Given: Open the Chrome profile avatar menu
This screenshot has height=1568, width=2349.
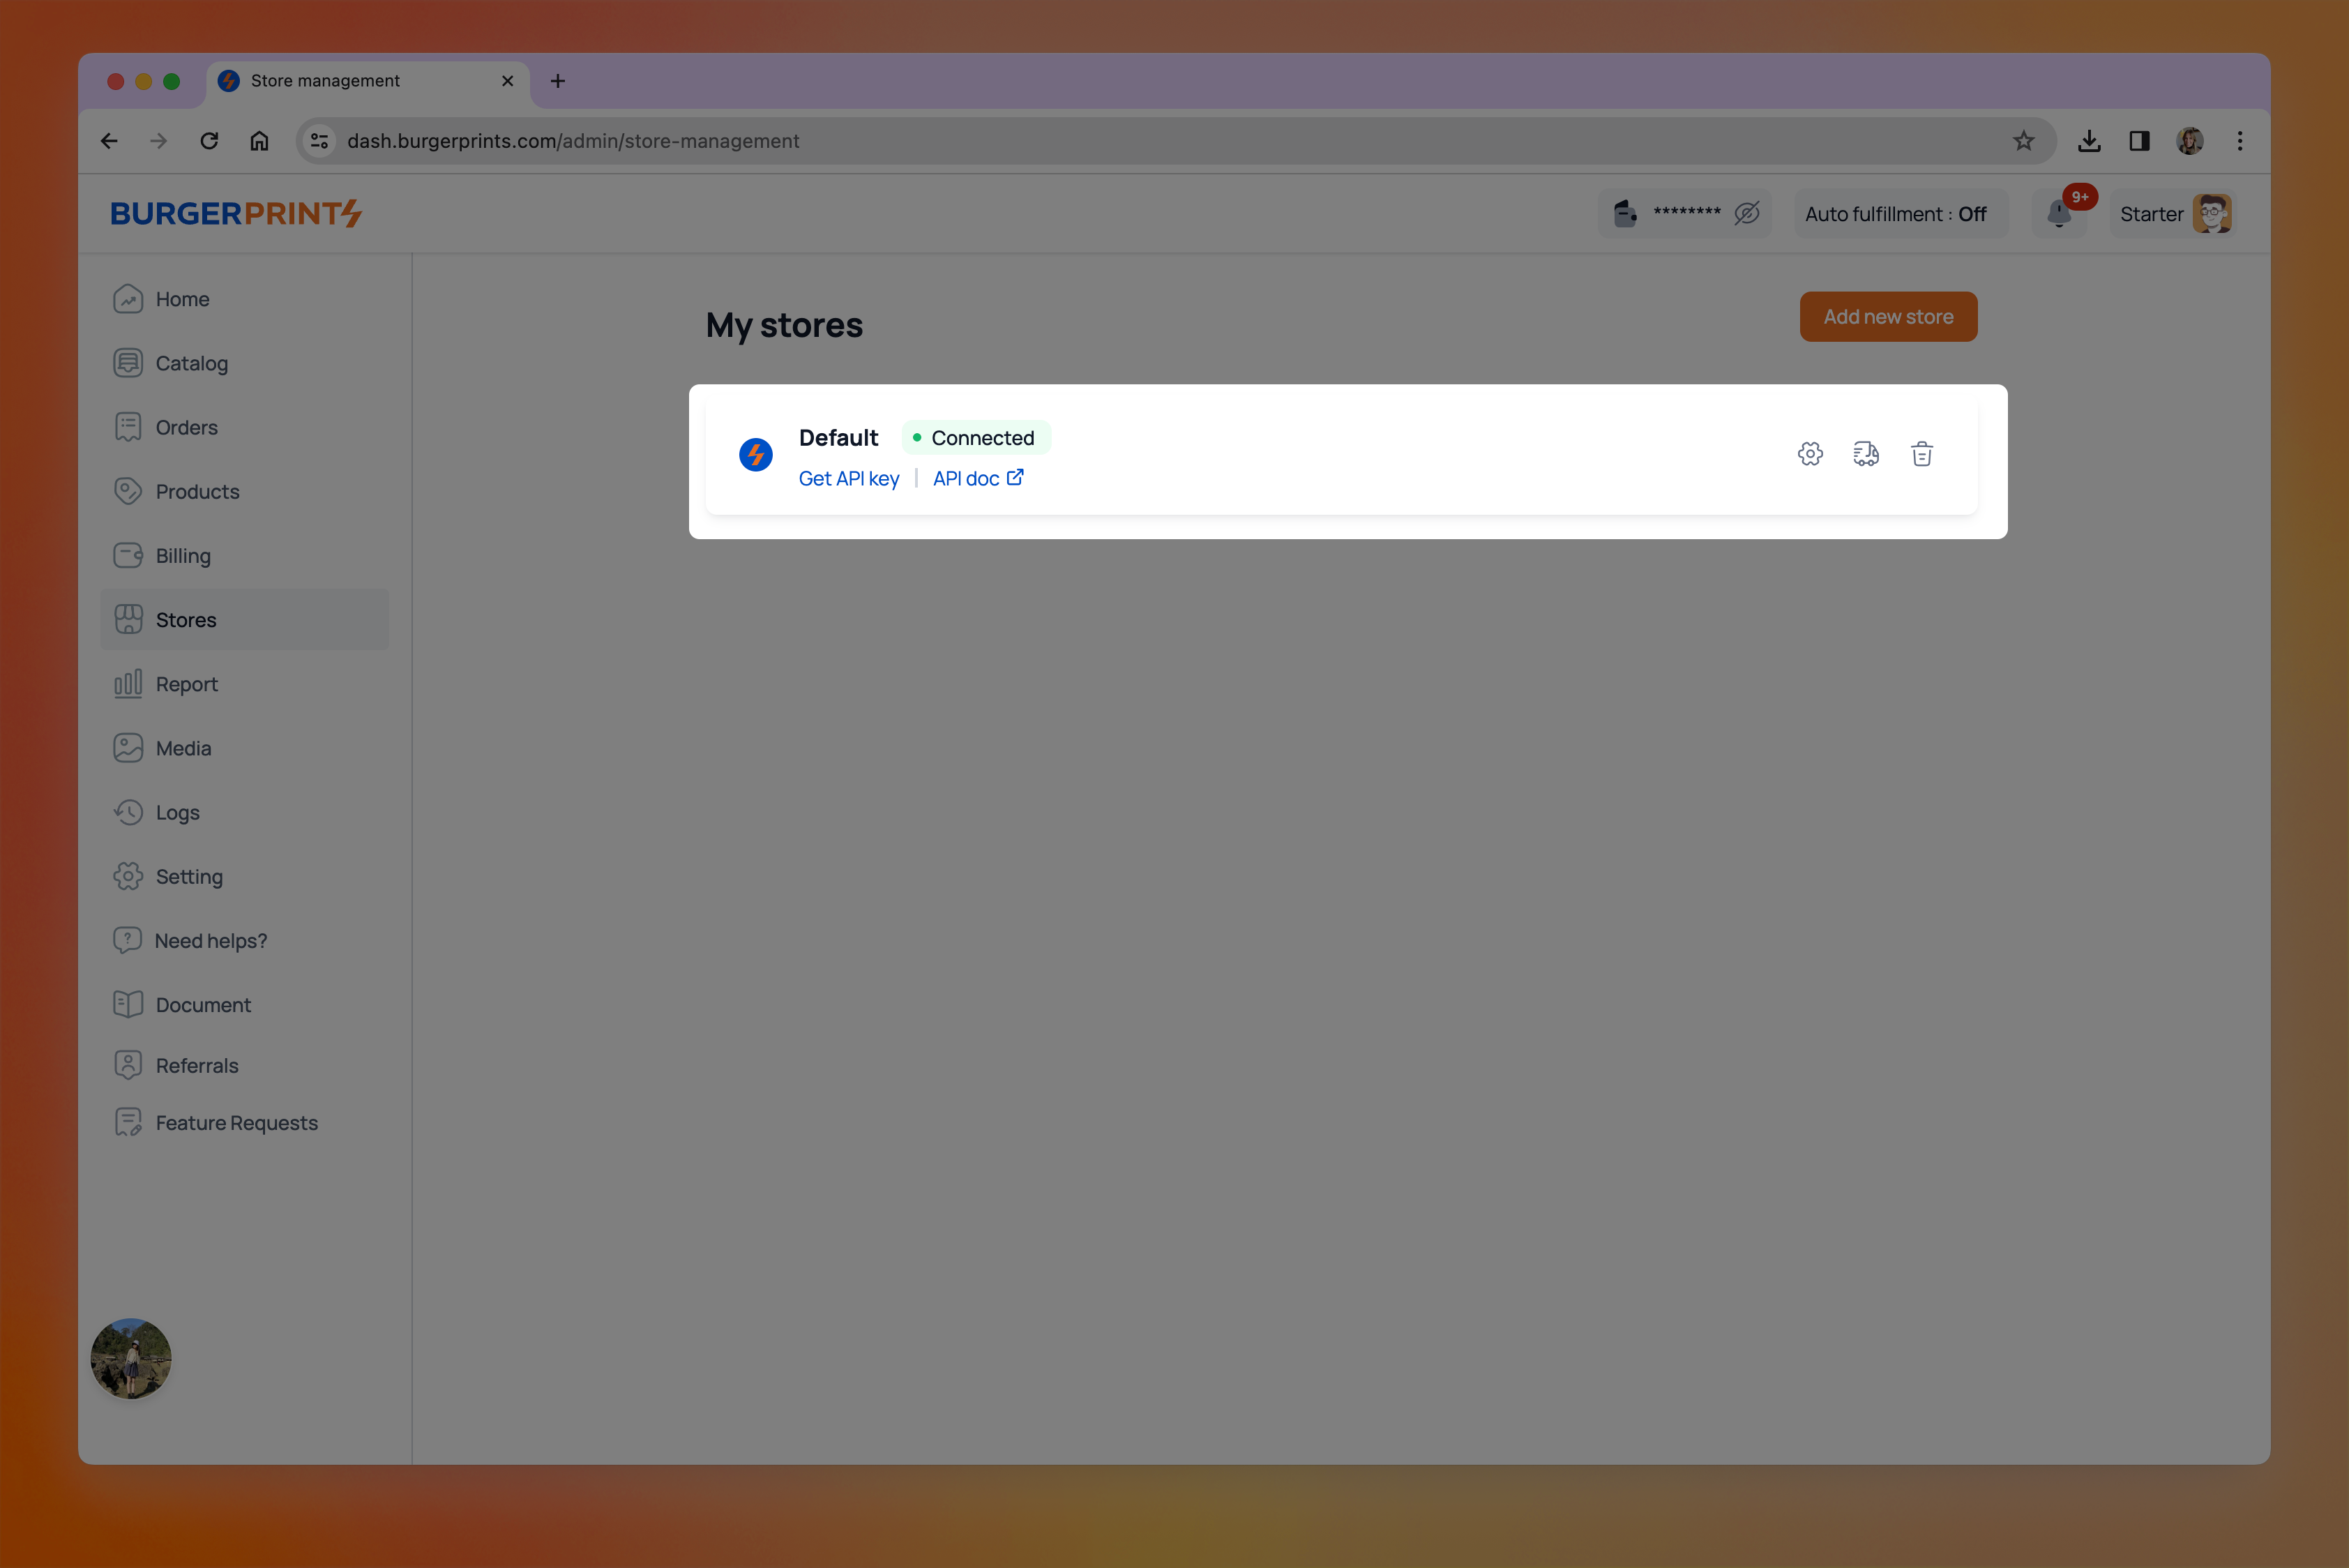Looking at the screenshot, I should point(2190,141).
